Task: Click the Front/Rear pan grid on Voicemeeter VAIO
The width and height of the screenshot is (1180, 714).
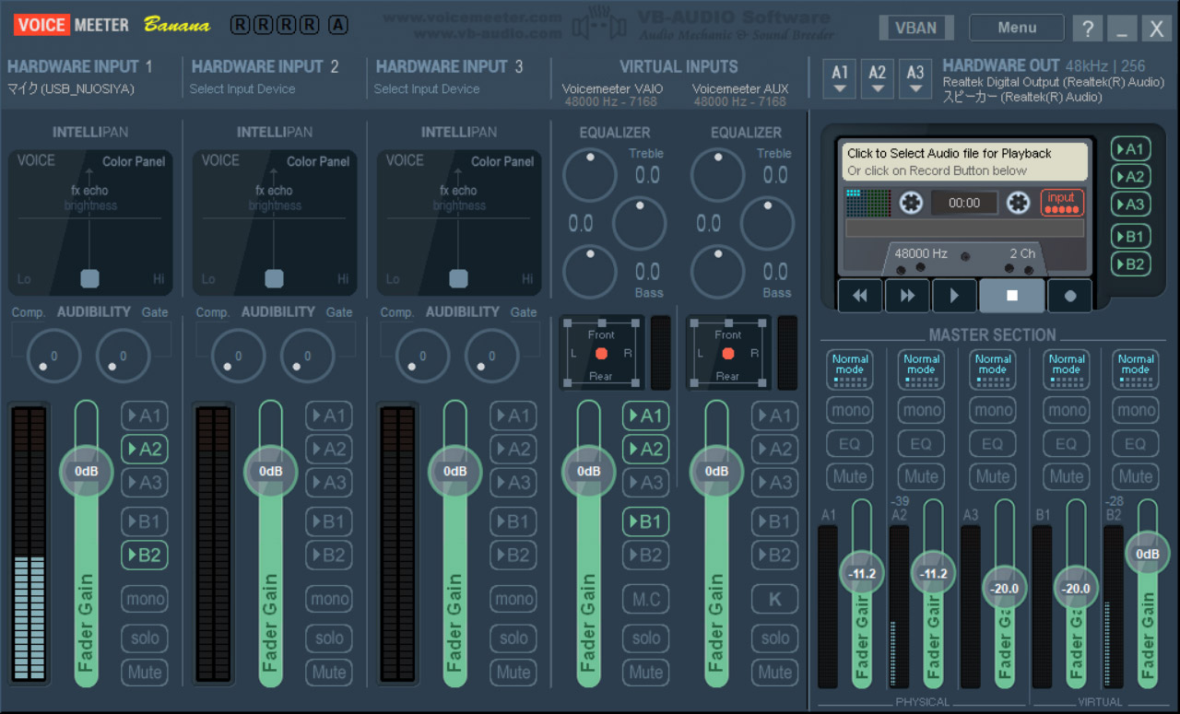Action: (601, 353)
